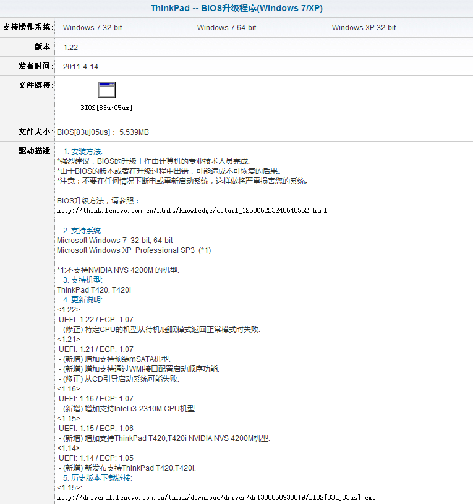The width and height of the screenshot is (473, 504).
Task: Click the 预装mSATA机型 changelog line
Action: 114,359
